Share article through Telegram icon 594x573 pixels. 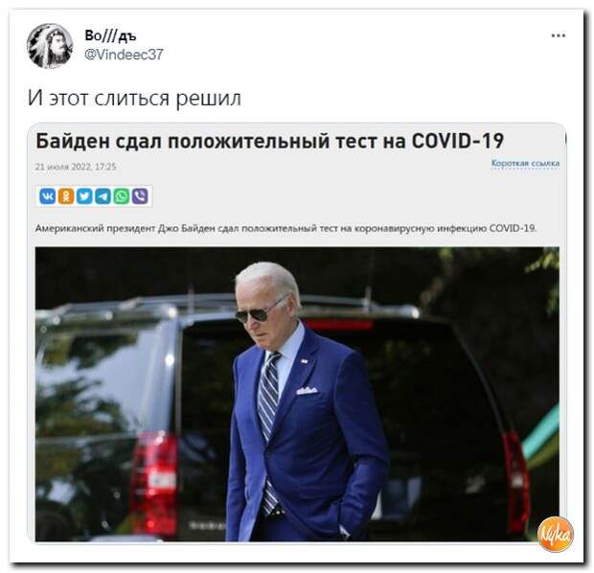click(103, 196)
